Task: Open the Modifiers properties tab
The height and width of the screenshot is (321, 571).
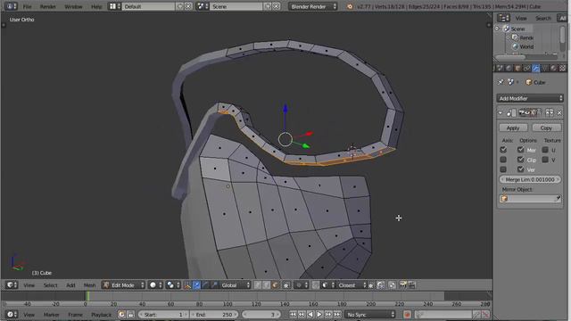Action: (x=535, y=68)
